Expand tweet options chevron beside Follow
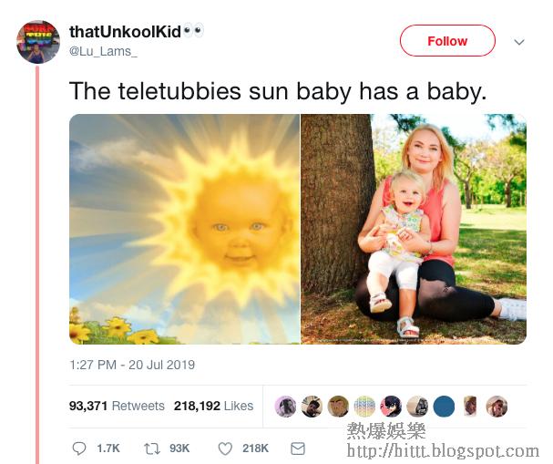The width and height of the screenshot is (553, 464). [x=519, y=42]
